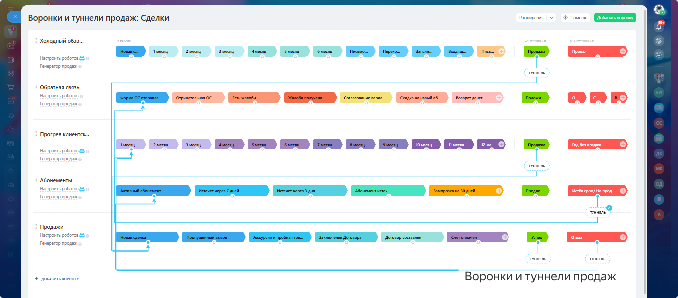This screenshot has width=678, height=298.
Task: Open the Помощь help button
Action: 575,17
